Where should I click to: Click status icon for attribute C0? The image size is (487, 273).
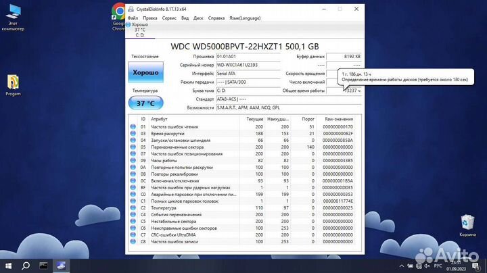pyautogui.click(x=133, y=194)
